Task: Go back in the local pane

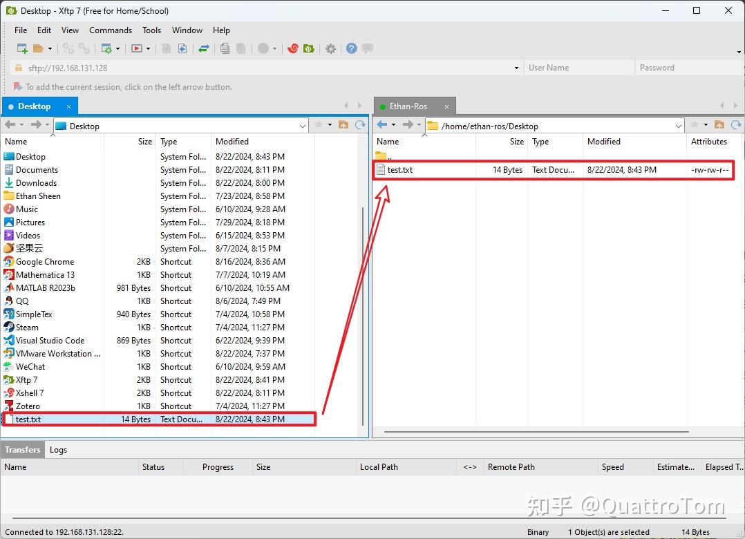Action: (10, 124)
